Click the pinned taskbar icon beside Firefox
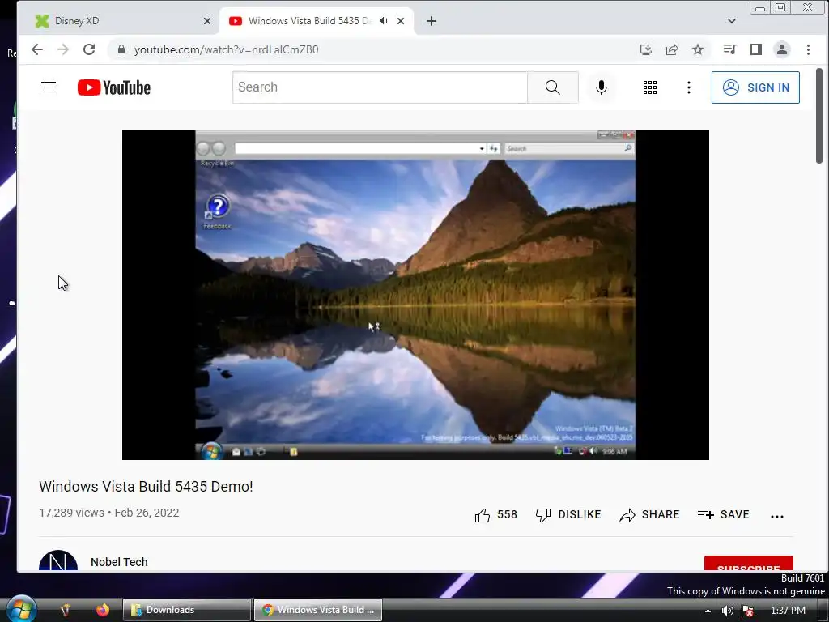Screen dimensions: 829x622 pyautogui.click(x=66, y=610)
